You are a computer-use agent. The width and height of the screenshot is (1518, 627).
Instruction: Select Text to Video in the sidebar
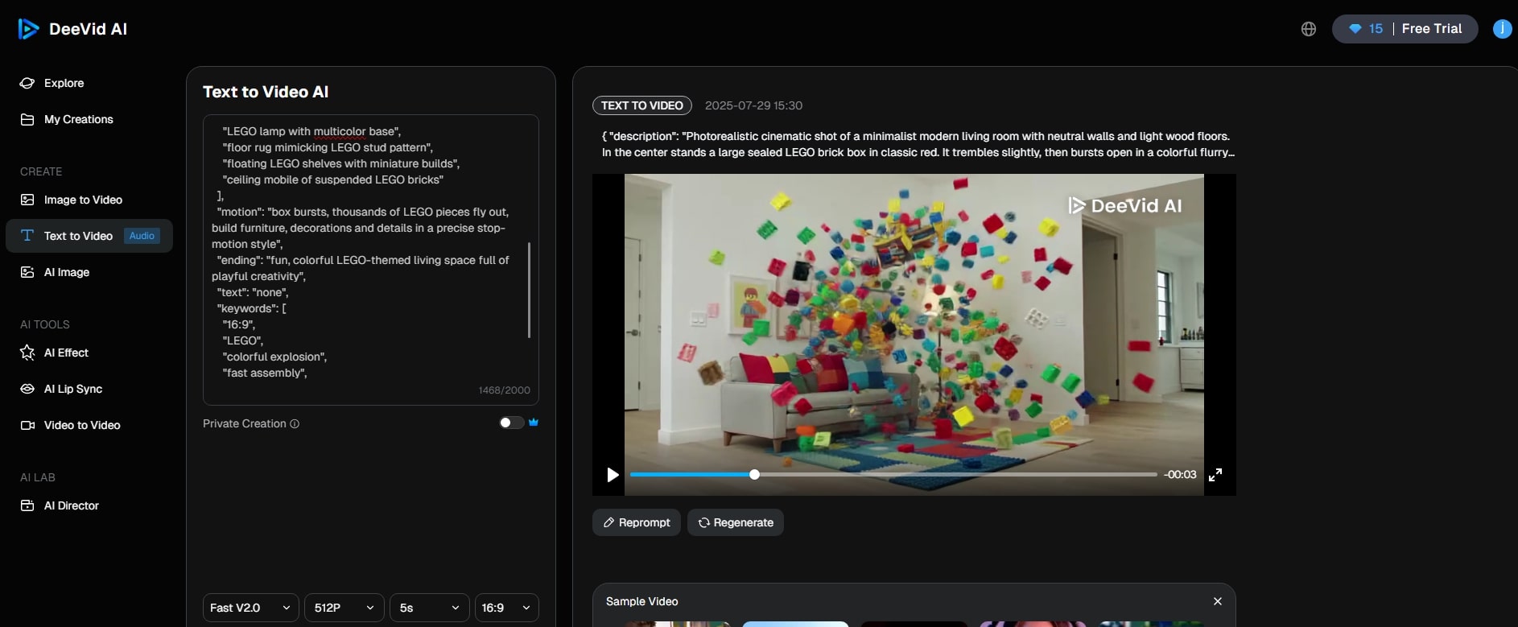click(x=89, y=236)
